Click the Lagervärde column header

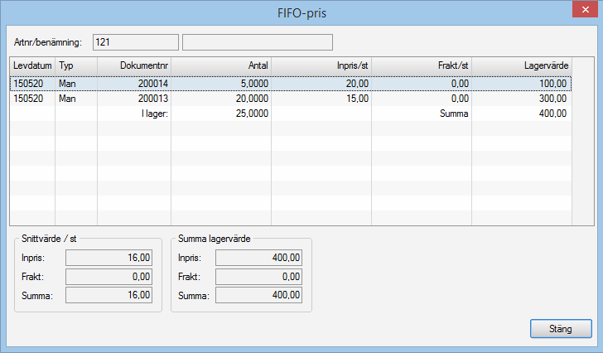(x=521, y=64)
